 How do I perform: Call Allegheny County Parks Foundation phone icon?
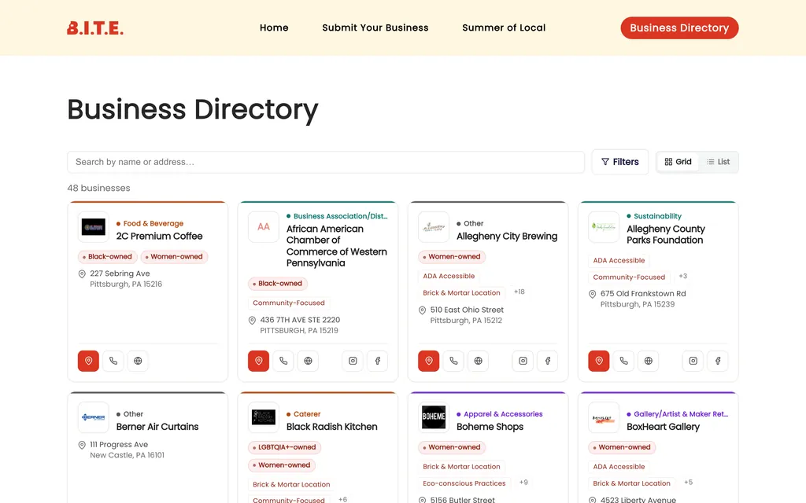(623, 361)
